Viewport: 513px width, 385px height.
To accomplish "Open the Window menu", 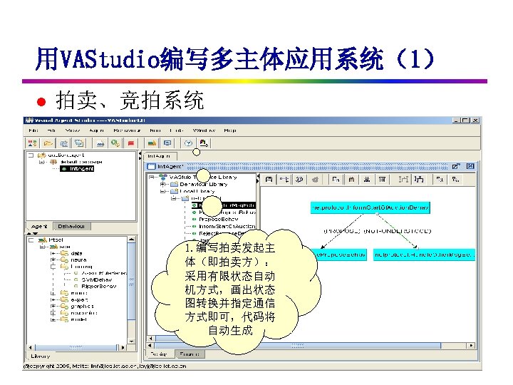I will pos(204,130).
